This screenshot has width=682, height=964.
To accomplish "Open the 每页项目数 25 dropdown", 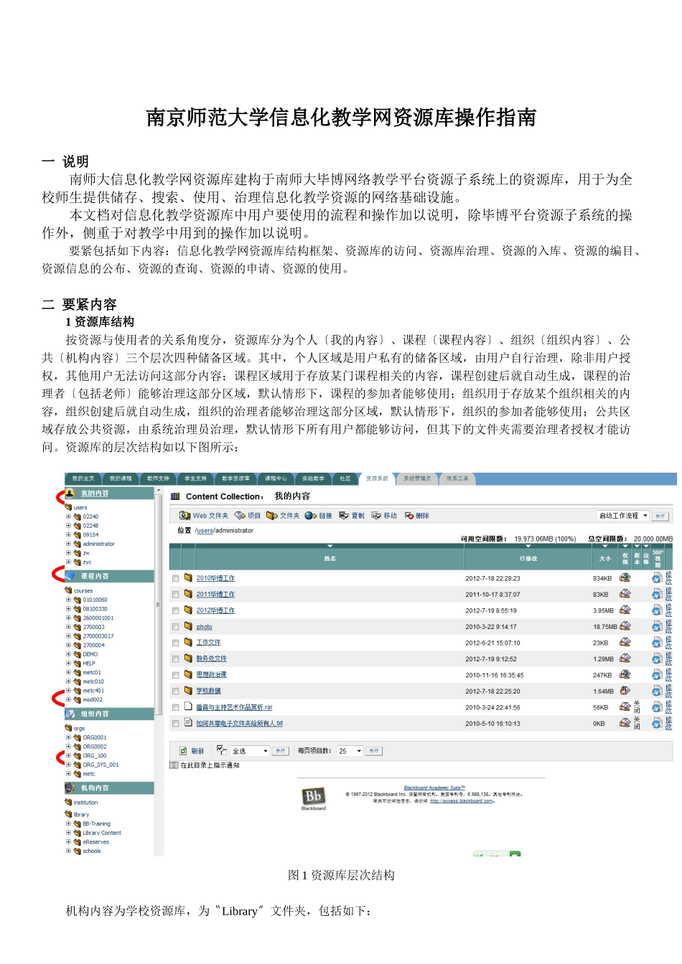I will 350,751.
